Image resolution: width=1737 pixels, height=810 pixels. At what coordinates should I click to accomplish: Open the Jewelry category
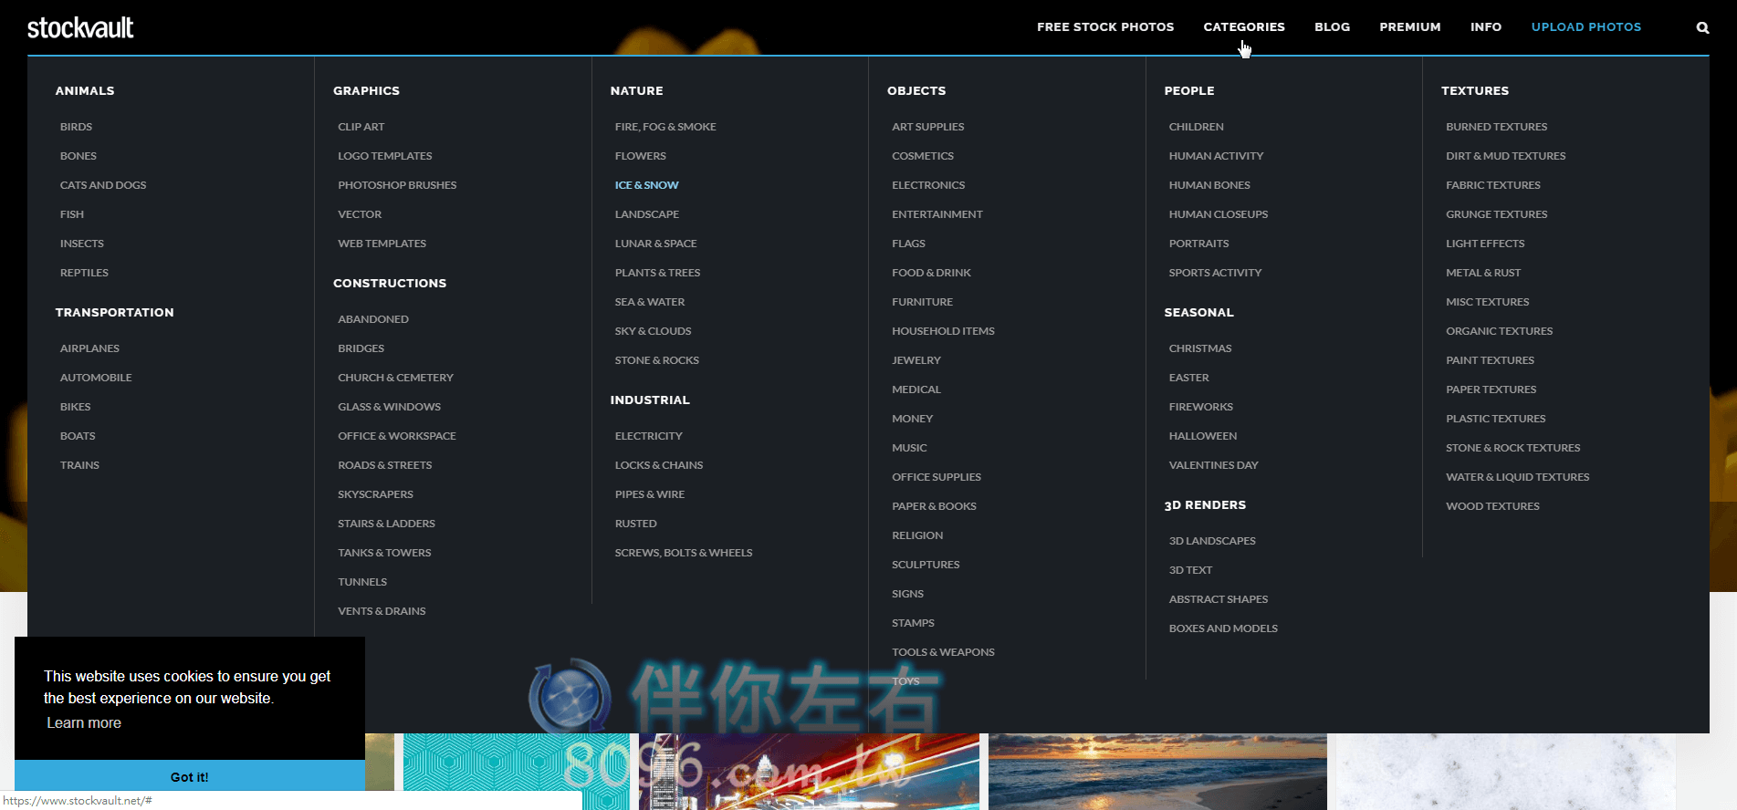pyautogui.click(x=916, y=360)
